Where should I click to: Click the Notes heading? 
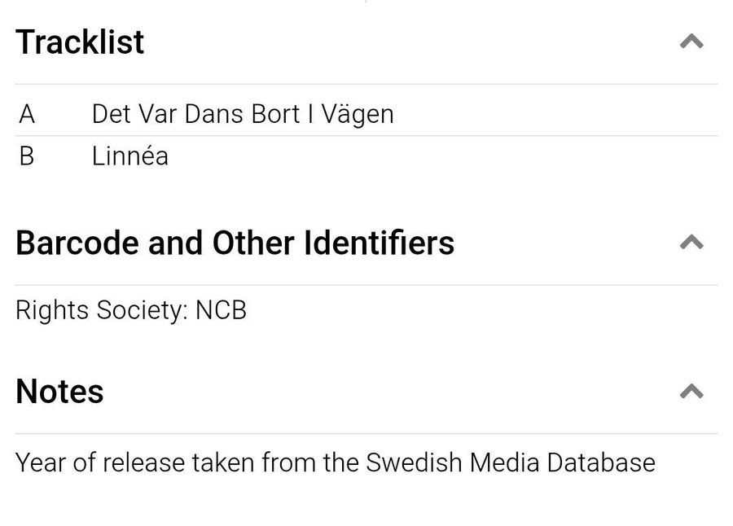click(x=59, y=392)
